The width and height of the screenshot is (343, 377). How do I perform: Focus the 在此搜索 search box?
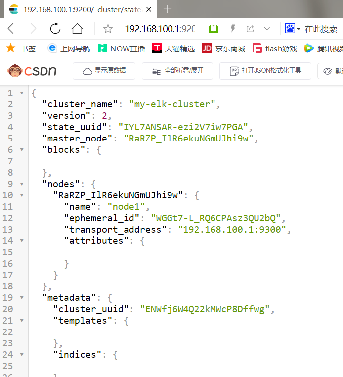click(x=321, y=29)
